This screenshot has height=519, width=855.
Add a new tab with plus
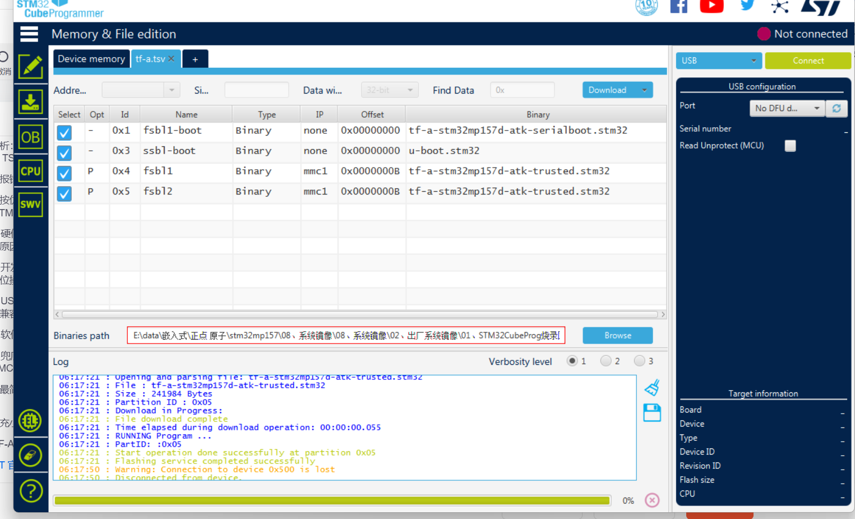pyautogui.click(x=195, y=59)
